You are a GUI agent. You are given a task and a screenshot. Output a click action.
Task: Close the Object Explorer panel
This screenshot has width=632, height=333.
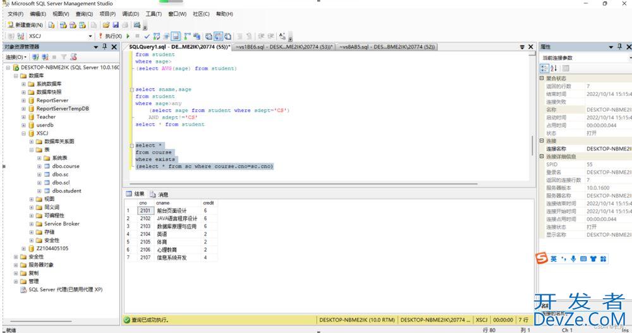point(114,47)
